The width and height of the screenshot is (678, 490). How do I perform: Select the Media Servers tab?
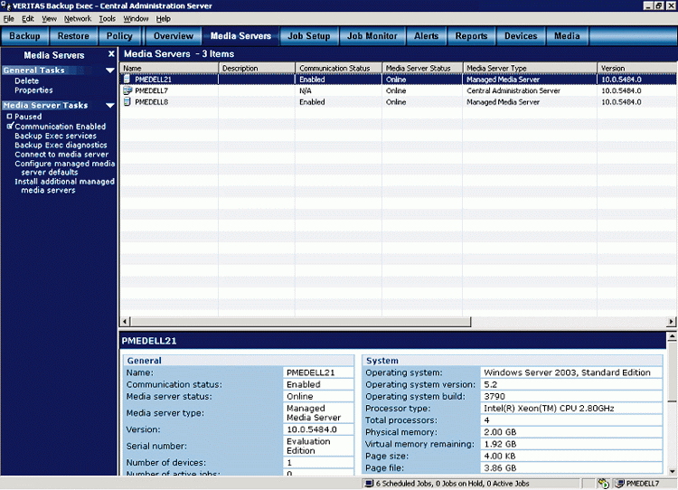coord(240,36)
